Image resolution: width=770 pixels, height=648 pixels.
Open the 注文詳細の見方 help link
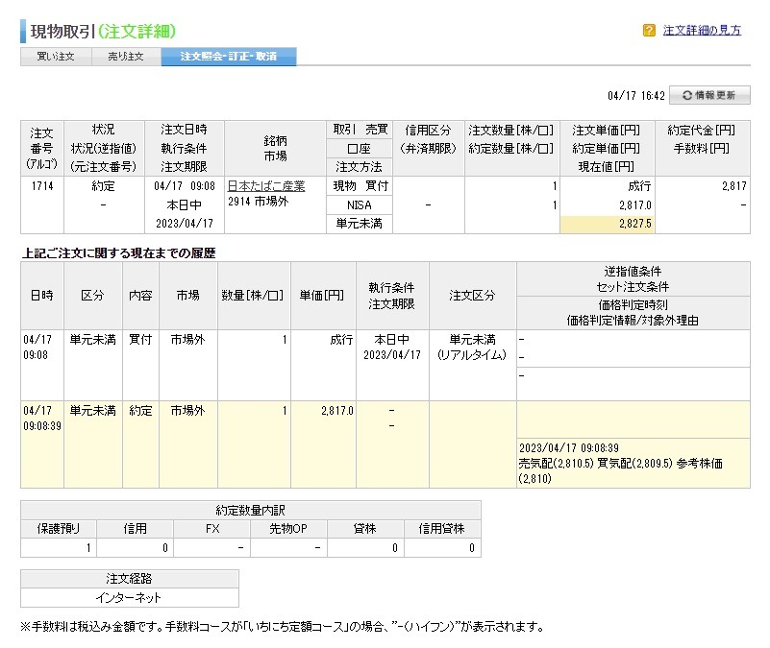pyautogui.click(x=702, y=31)
